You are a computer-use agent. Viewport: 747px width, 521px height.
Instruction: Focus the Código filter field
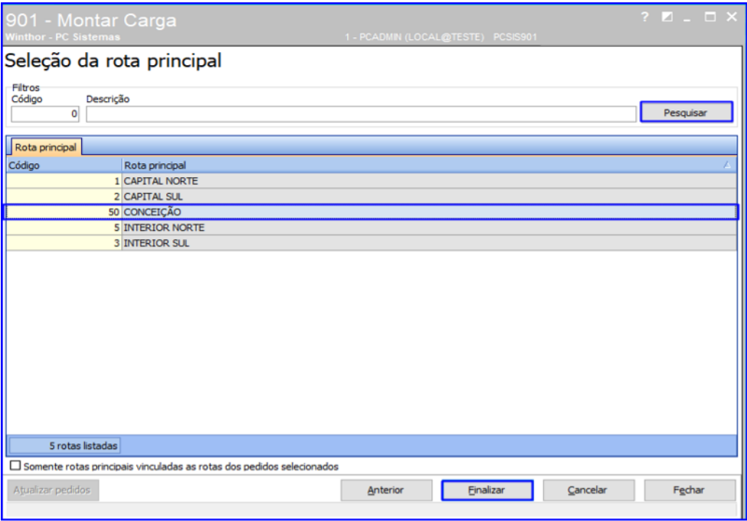coord(45,114)
